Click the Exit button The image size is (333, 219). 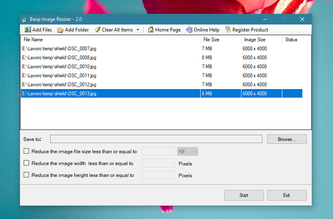286,195
